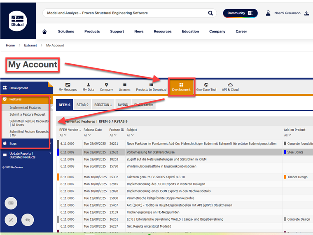Open Products to Download tab
The height and width of the screenshot is (235, 313).
pyautogui.click(x=151, y=87)
